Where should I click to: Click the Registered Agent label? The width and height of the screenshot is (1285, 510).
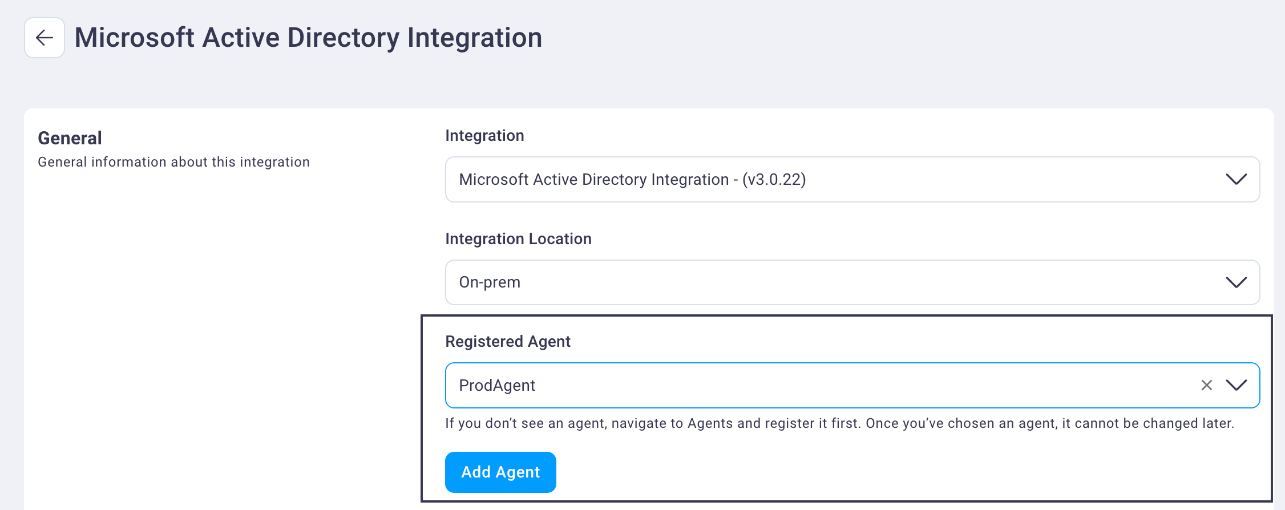tap(508, 342)
